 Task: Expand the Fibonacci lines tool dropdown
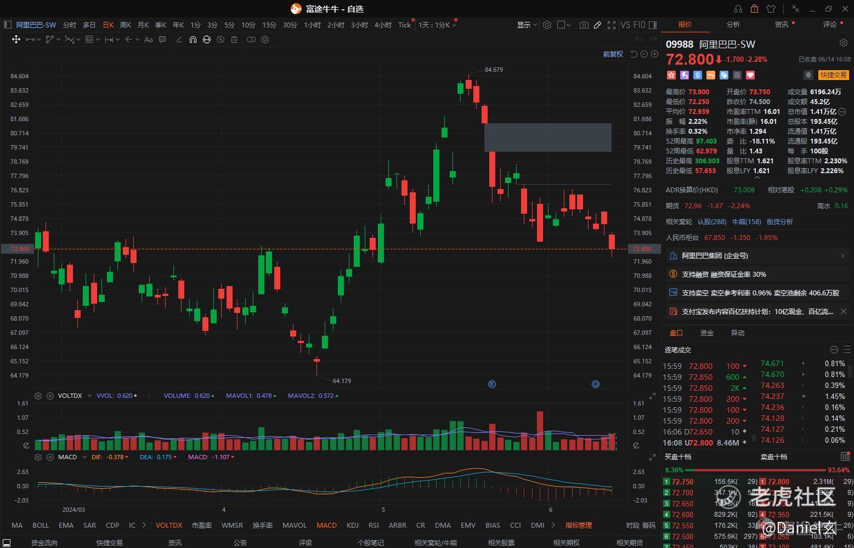point(98,39)
